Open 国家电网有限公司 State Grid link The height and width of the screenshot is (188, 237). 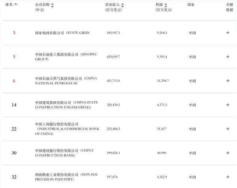pyautogui.click(x=62, y=33)
